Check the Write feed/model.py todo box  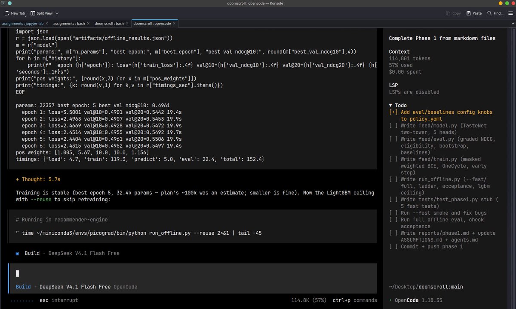tap(393, 125)
